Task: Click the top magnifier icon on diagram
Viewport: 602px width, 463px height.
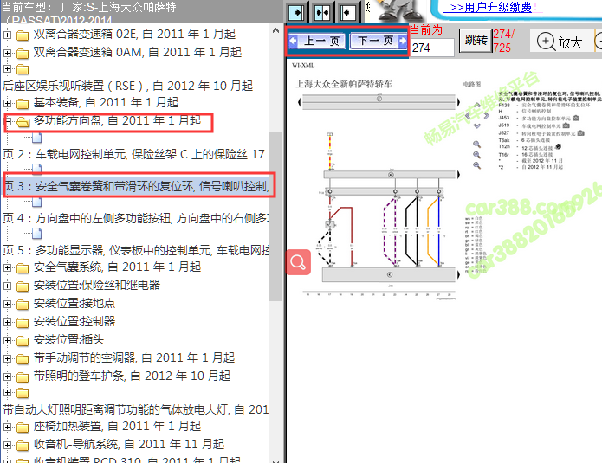Action: point(476,145)
